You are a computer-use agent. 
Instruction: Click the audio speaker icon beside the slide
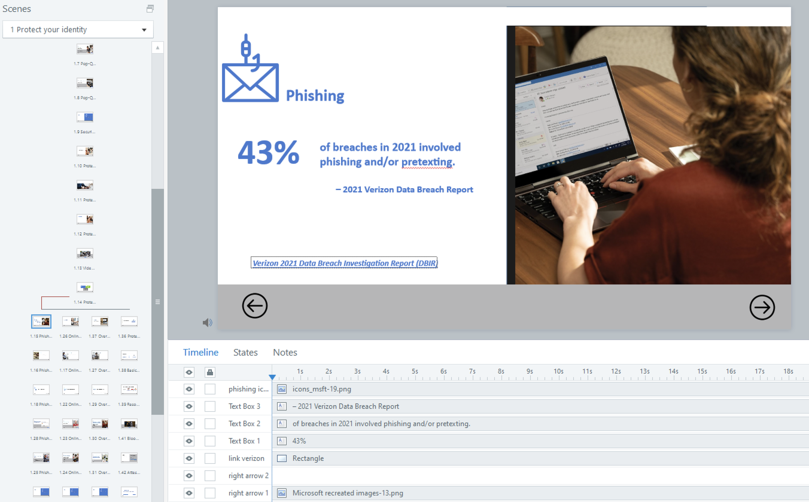point(207,322)
